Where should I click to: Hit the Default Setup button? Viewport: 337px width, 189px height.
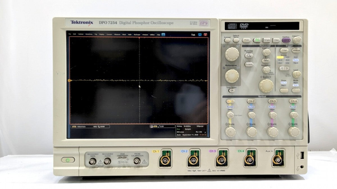(x=236, y=40)
